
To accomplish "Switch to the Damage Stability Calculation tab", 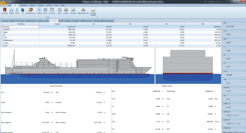I will coord(103,21).
